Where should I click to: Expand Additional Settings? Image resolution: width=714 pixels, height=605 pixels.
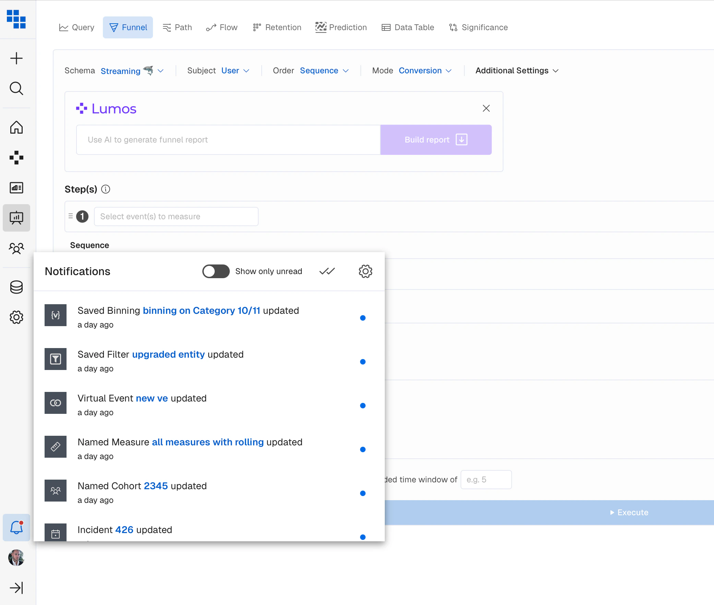pos(516,71)
